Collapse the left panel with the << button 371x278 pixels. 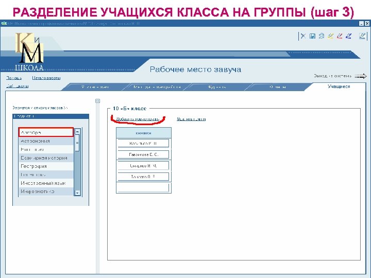pos(97,101)
